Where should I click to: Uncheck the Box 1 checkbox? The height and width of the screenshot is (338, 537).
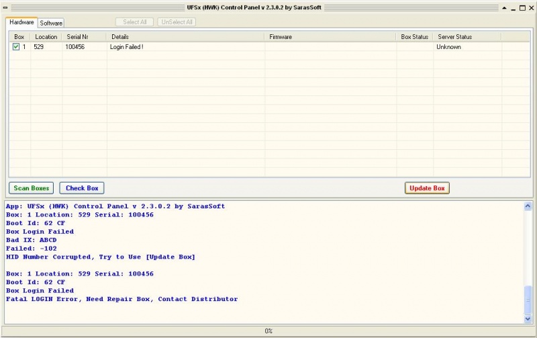click(x=16, y=46)
